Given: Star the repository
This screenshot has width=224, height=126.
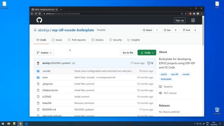Looking at the screenshot, I should pyautogui.click(x=167, y=30).
